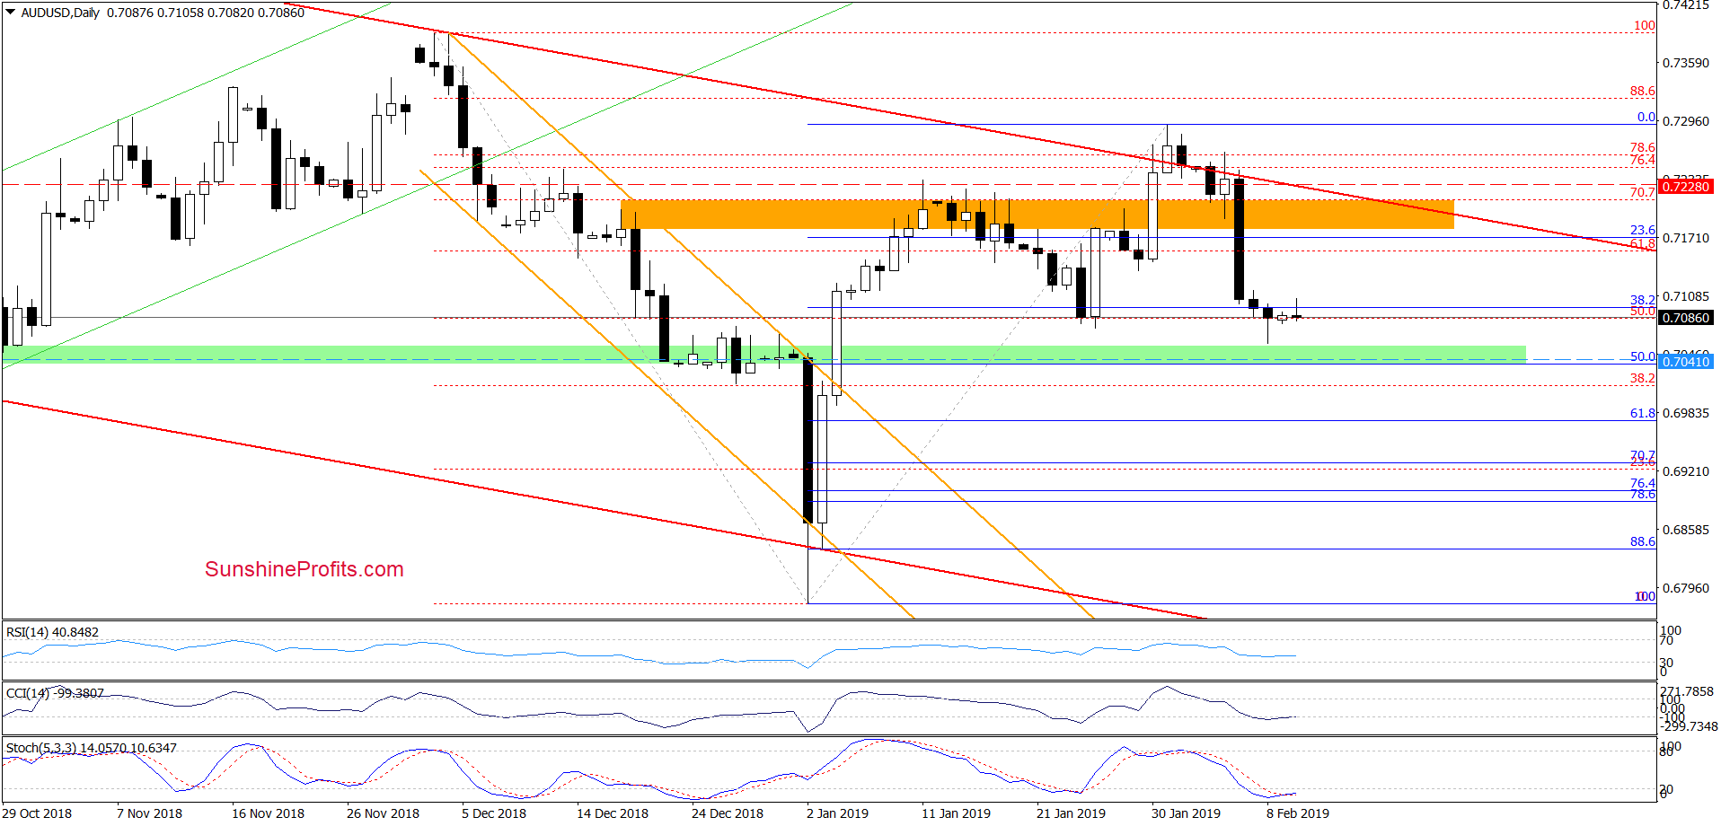The image size is (1721, 826).
Task: Click the 0.72960 price axis value
Action: pos(1686,121)
